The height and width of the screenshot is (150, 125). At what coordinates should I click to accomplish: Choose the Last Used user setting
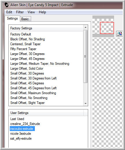pos(17,119)
